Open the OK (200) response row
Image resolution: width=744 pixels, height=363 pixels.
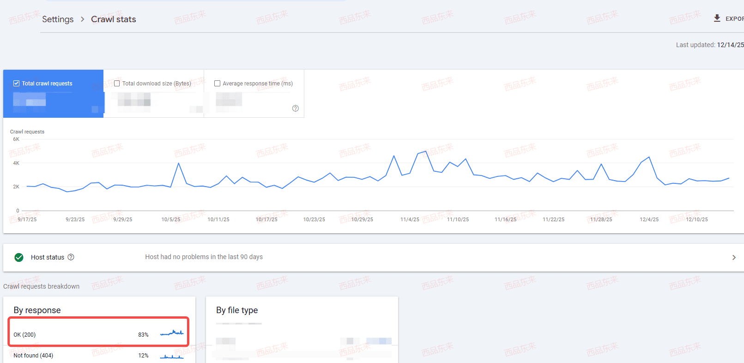pyautogui.click(x=24, y=335)
